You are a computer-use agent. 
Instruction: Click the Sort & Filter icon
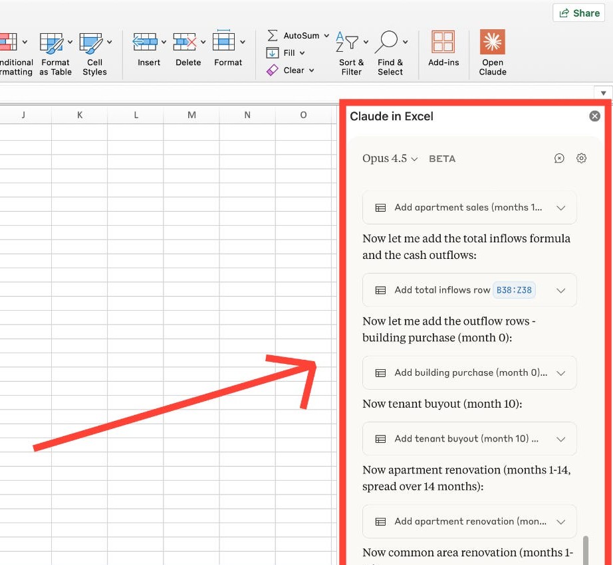(347, 42)
